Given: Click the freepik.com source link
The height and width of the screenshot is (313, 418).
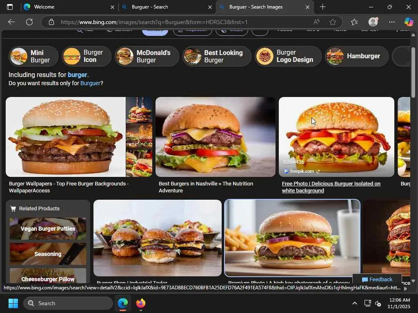Looking at the screenshot, I should (302, 171).
